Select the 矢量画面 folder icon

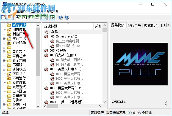tap(9, 96)
